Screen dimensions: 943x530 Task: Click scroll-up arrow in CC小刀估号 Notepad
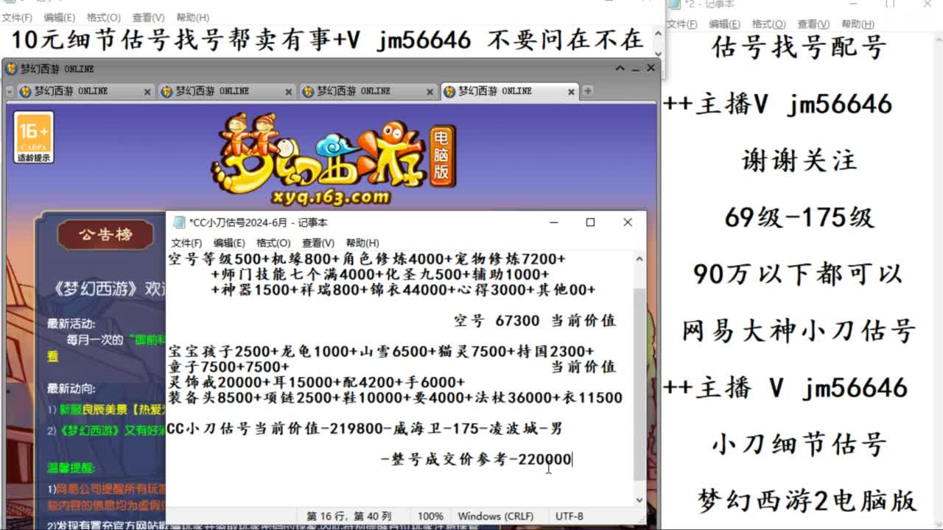pos(639,259)
